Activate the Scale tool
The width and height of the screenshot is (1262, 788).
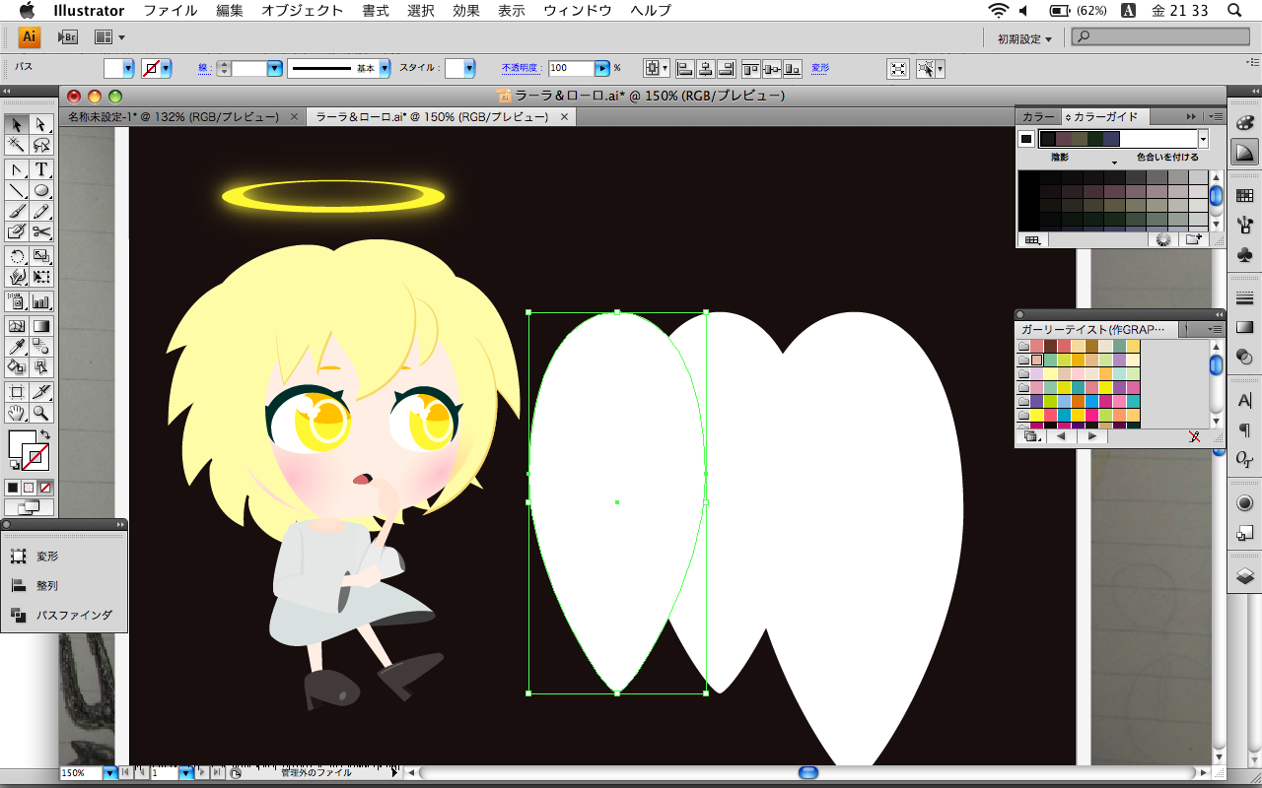[41, 256]
